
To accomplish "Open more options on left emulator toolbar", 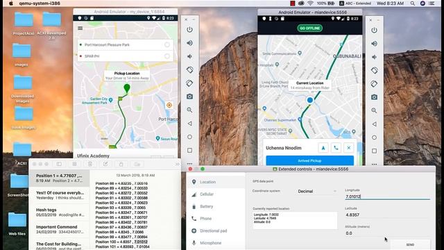I will click(189, 164).
